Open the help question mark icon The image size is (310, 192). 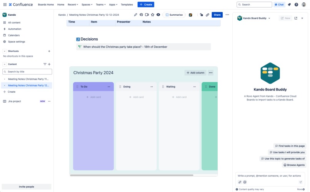(296, 5)
